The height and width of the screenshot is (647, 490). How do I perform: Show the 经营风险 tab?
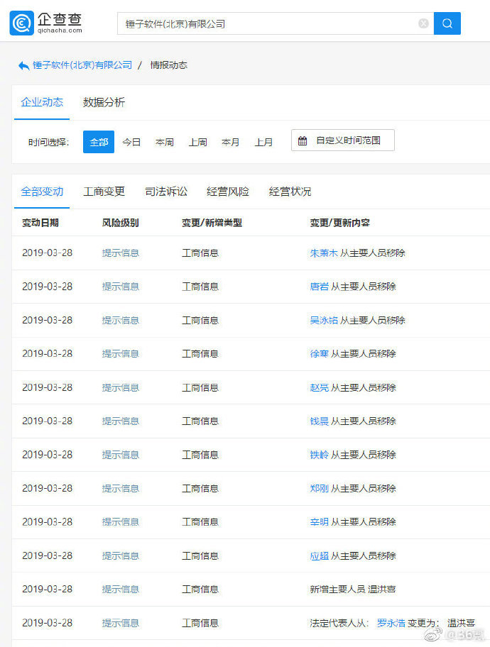point(228,192)
